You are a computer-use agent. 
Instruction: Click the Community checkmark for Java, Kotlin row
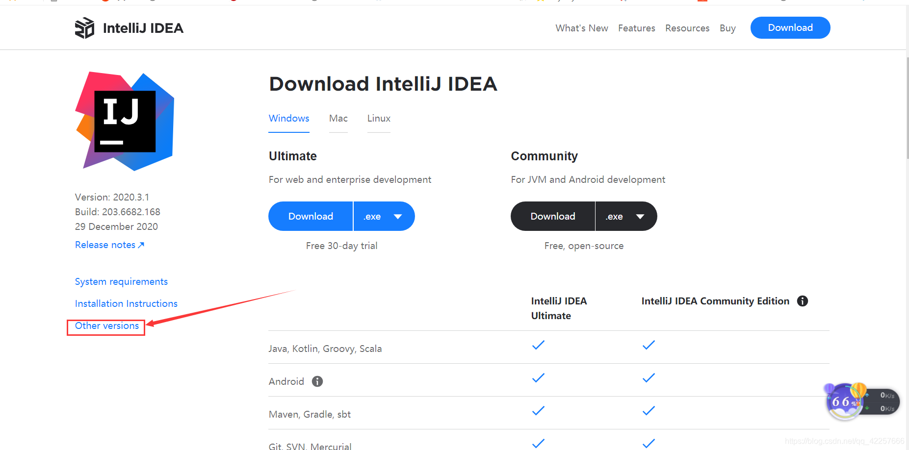coord(649,345)
